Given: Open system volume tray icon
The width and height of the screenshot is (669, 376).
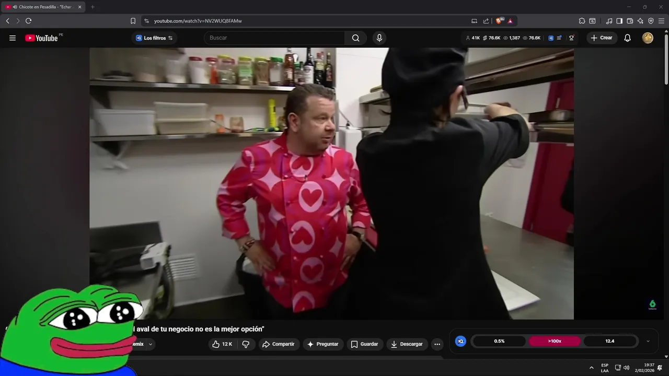Looking at the screenshot, I should [626, 368].
